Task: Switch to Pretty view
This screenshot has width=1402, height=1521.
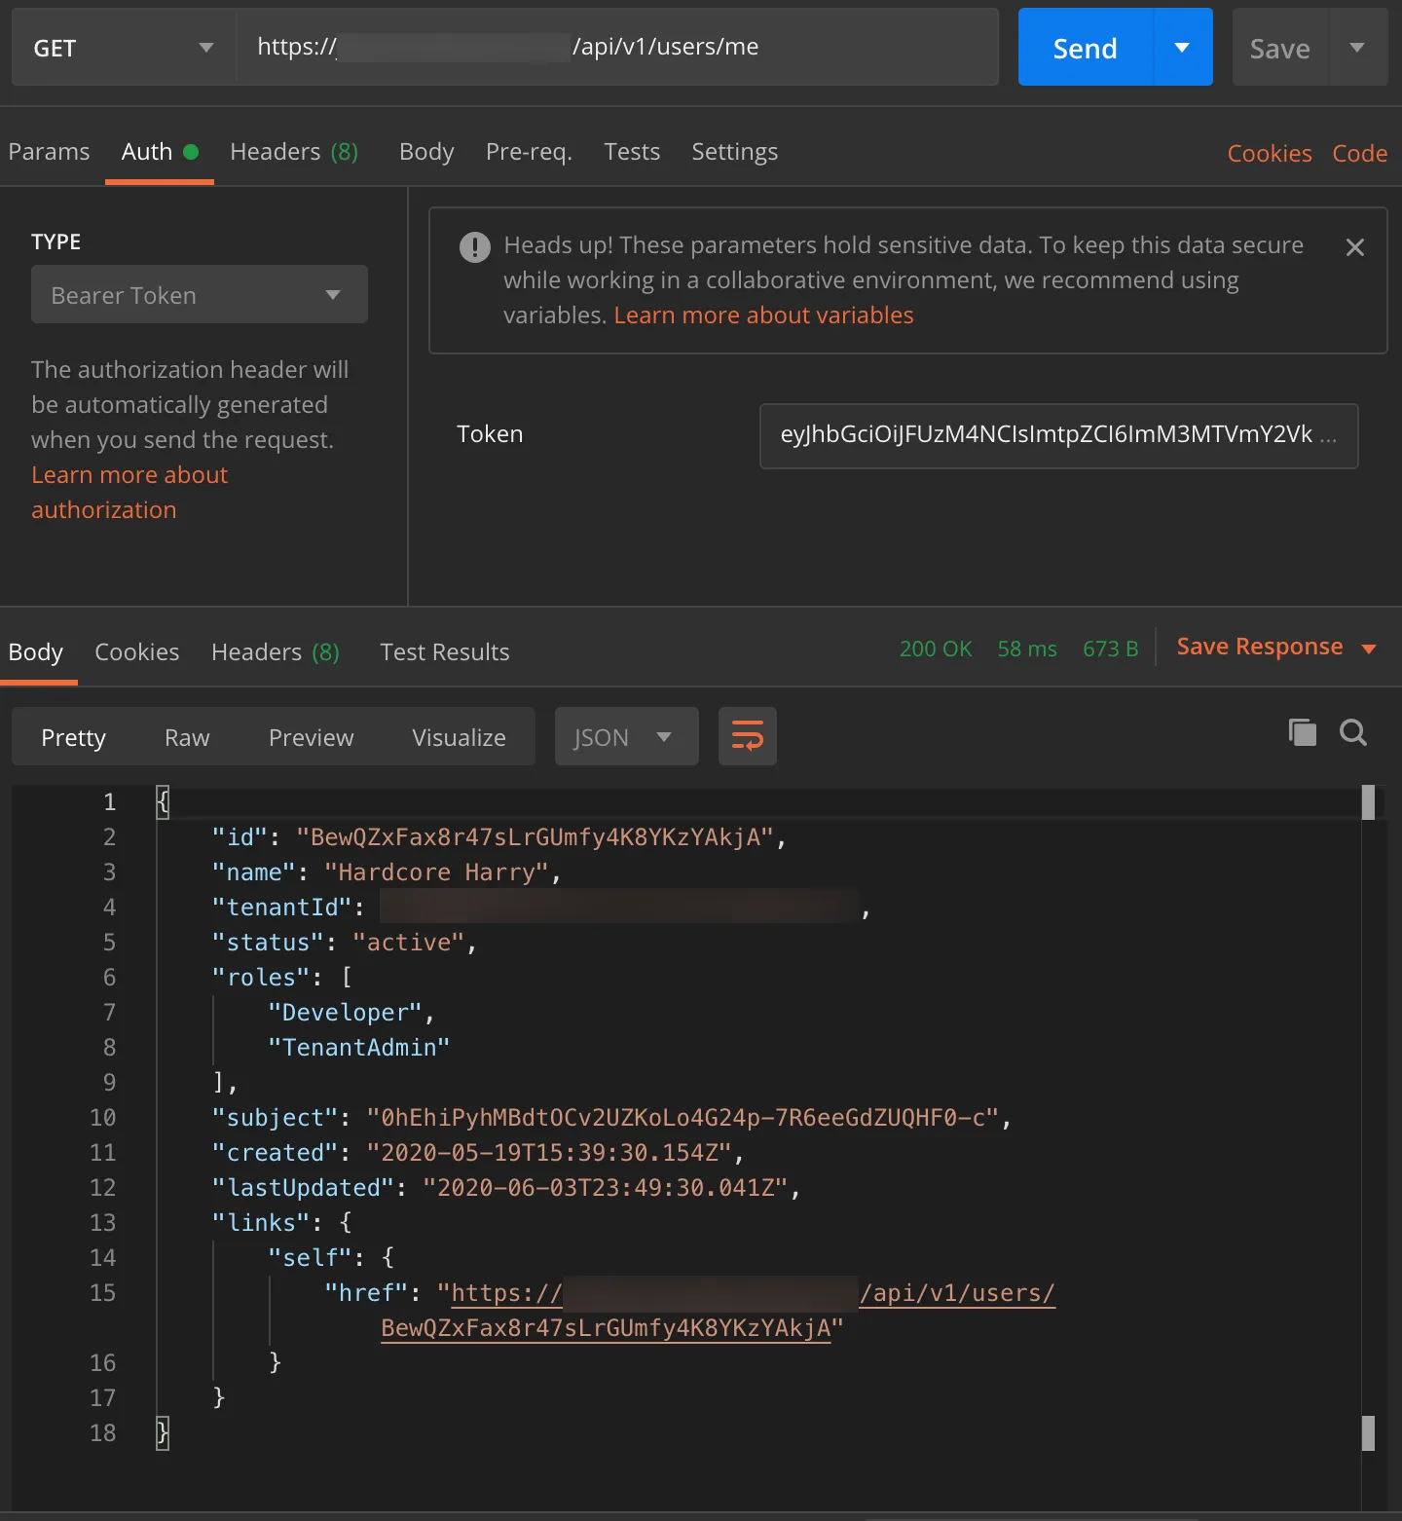Action: pyautogui.click(x=73, y=737)
